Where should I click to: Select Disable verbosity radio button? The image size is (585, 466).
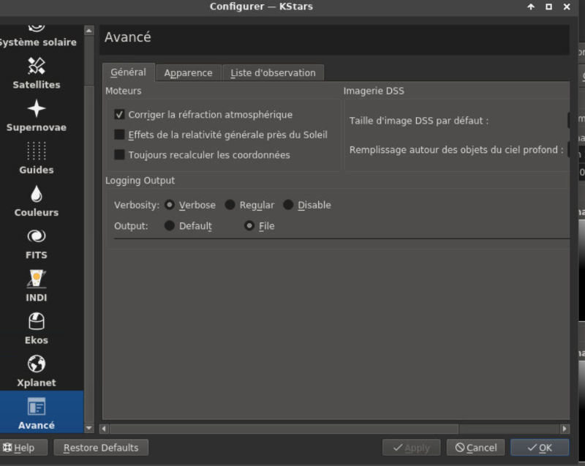[x=288, y=205]
